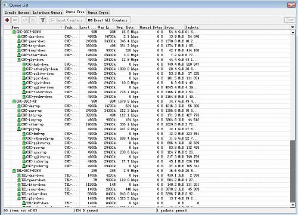Click the green icon beside CNC-DSCP-DOWN
This screenshot has width=298, height=215.
14,32
